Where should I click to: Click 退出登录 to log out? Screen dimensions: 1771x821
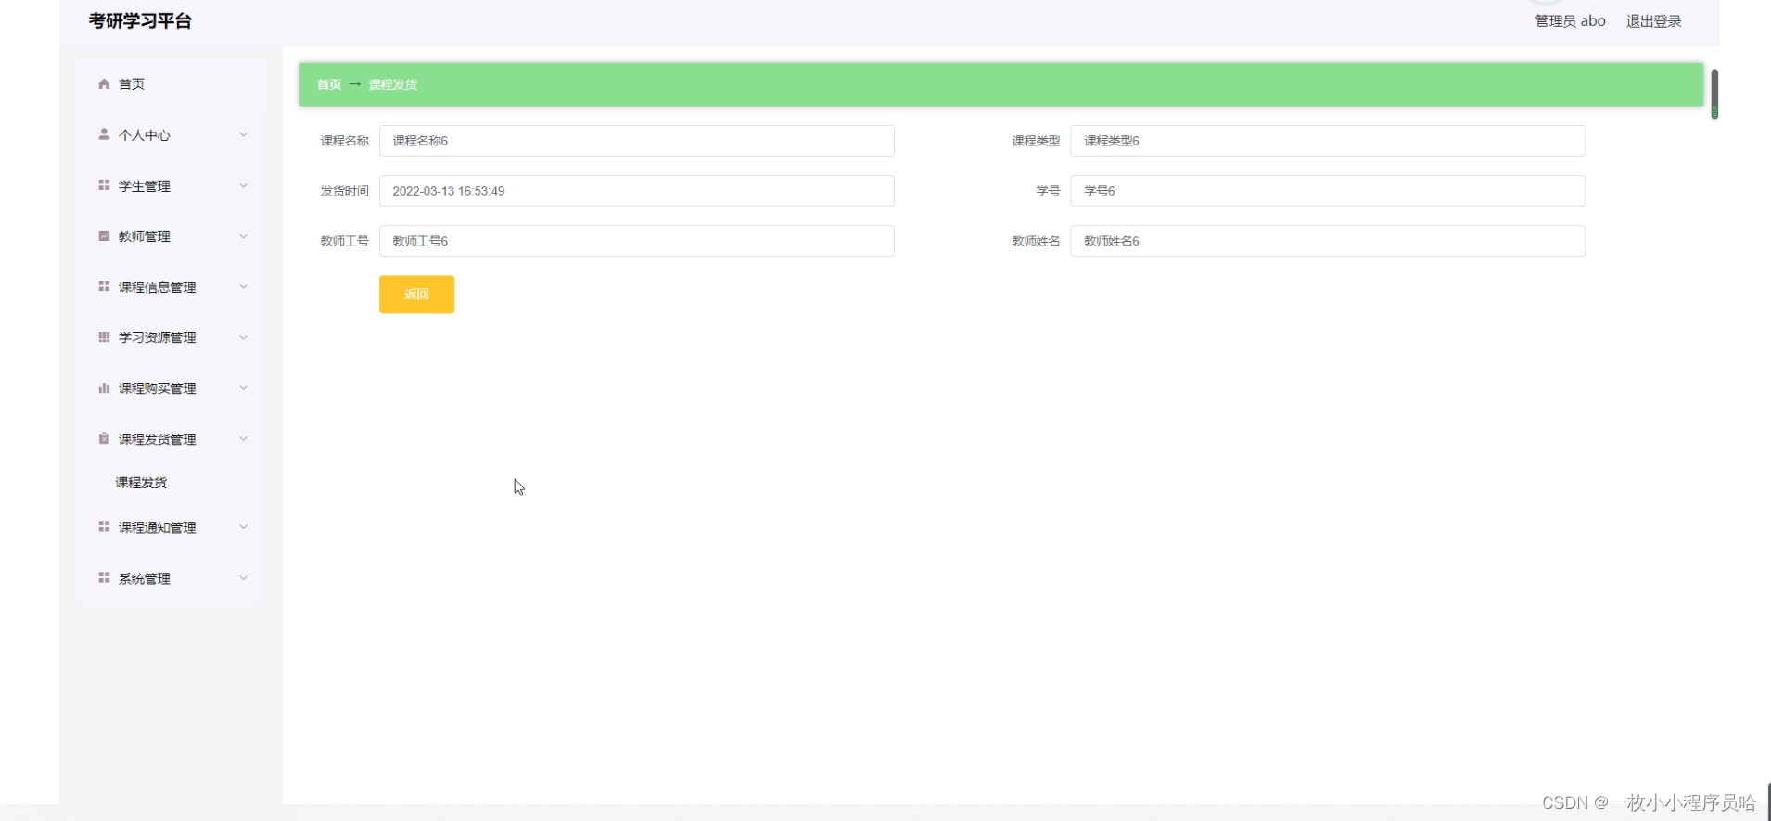[x=1653, y=21]
